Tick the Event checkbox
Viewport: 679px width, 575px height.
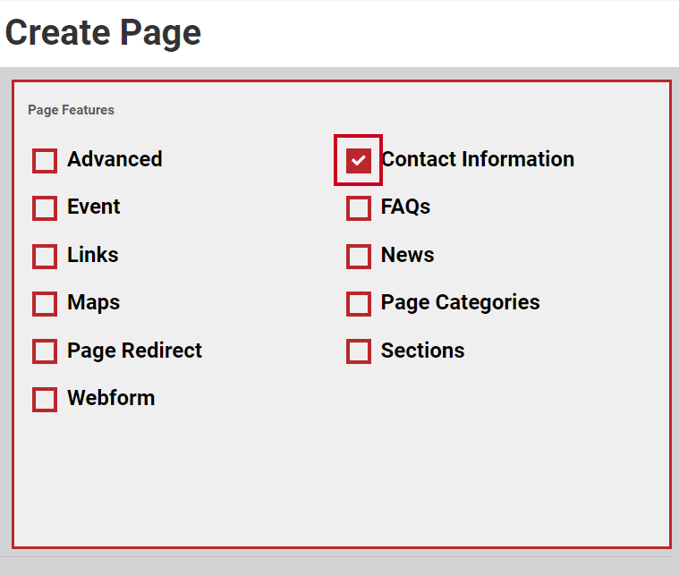(x=45, y=208)
